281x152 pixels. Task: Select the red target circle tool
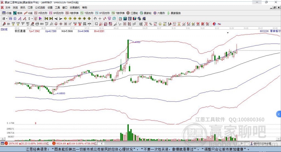(56, 24)
